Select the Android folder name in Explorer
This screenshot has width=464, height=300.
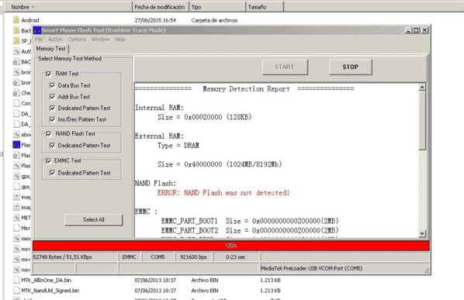30,20
